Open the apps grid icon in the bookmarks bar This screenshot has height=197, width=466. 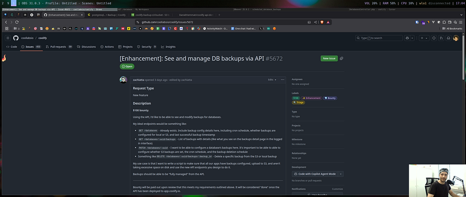tap(7, 28)
